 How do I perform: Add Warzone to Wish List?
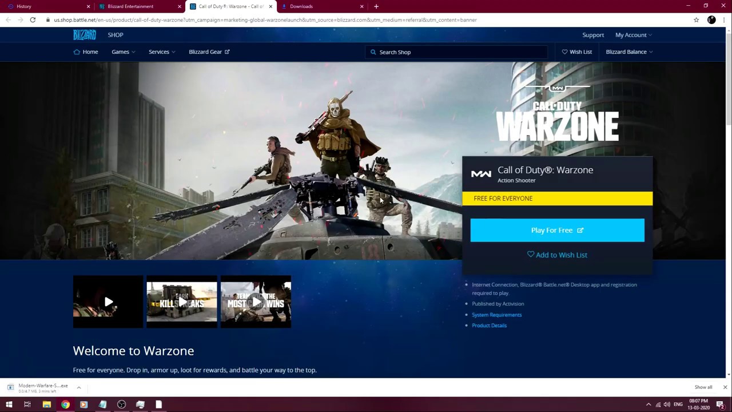[557, 255]
